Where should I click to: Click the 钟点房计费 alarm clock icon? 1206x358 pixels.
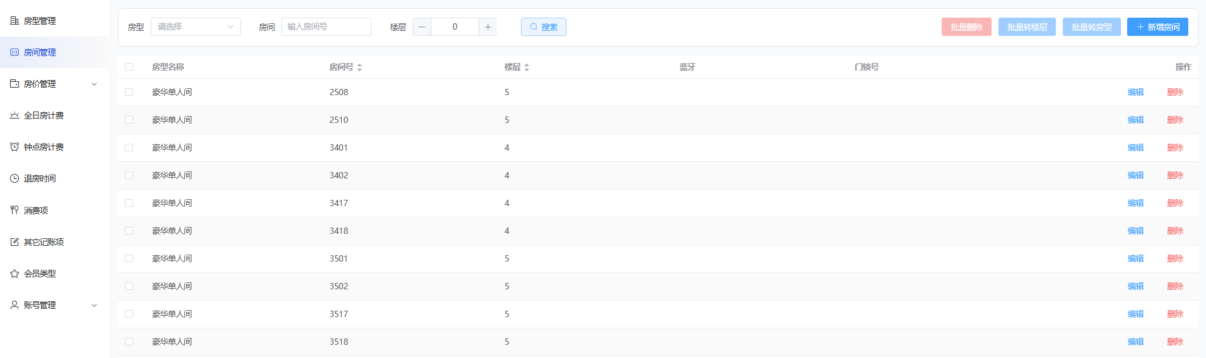tap(15, 147)
